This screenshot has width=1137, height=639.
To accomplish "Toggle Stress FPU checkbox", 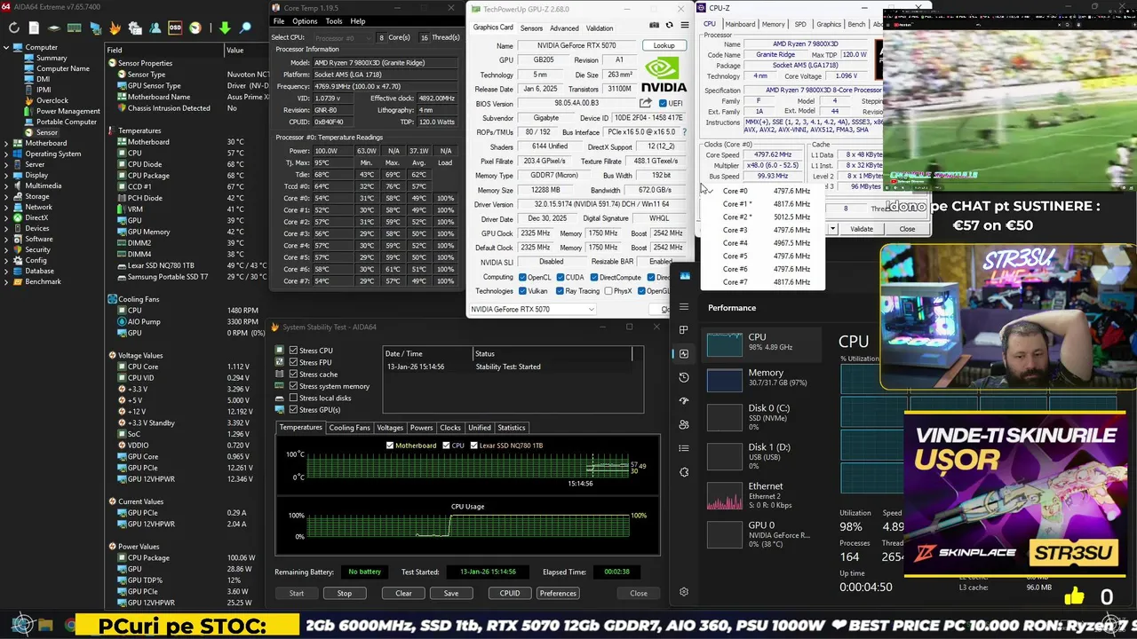I will click(x=293, y=362).
